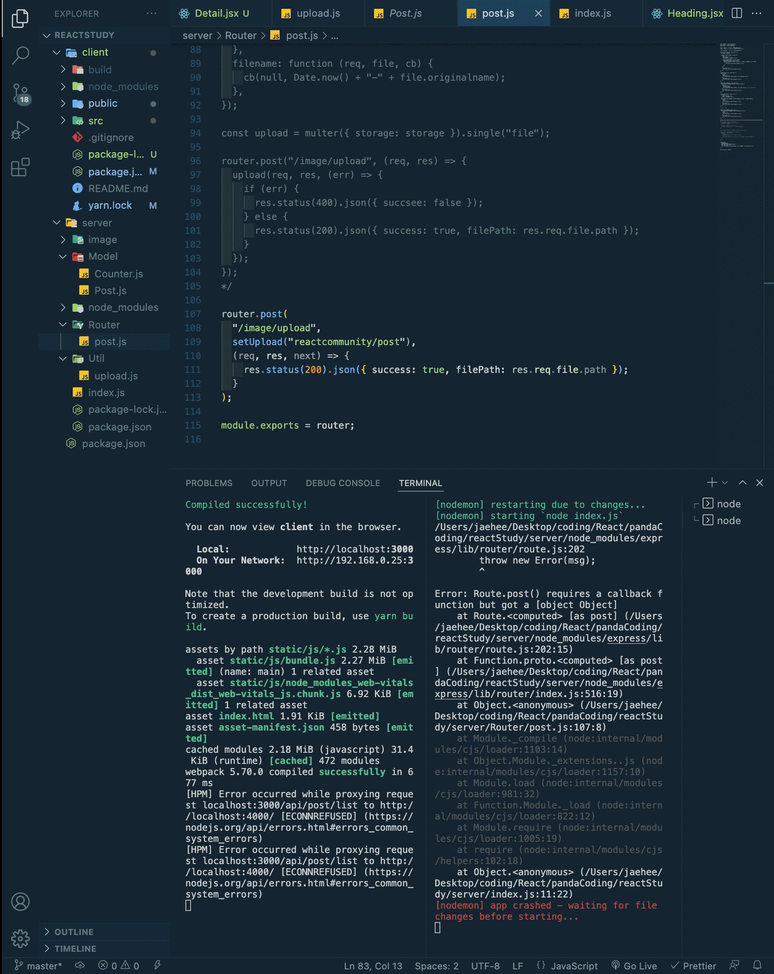The image size is (774, 974).
Task: Open the Explorer view in activity bar
Action: [20, 19]
